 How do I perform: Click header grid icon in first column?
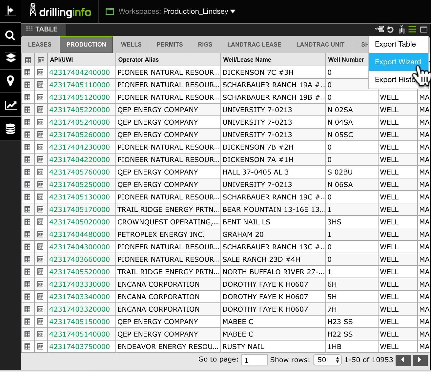point(28,60)
